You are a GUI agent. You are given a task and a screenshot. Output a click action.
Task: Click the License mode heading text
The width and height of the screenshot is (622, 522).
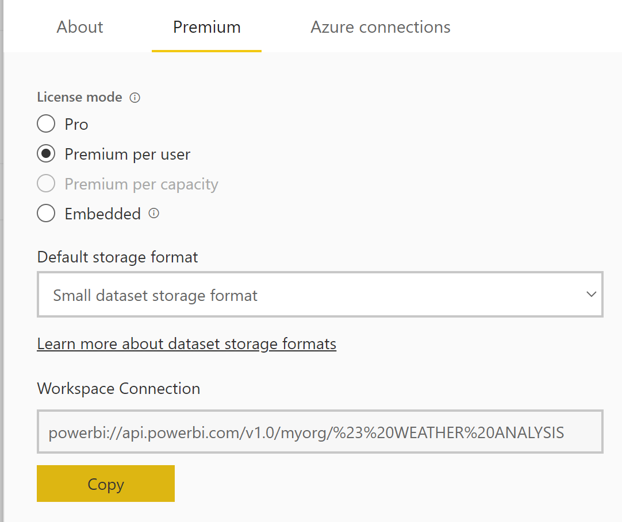[x=79, y=97]
